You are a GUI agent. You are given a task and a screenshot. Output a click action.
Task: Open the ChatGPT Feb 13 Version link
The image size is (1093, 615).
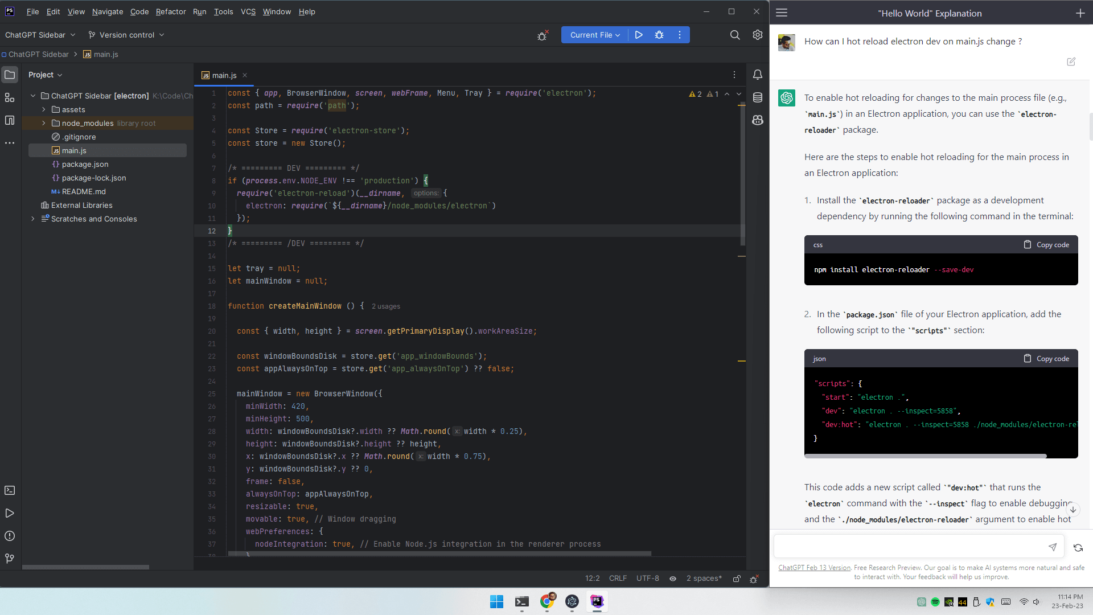click(814, 568)
